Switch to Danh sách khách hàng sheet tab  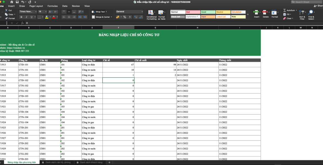point(91,163)
